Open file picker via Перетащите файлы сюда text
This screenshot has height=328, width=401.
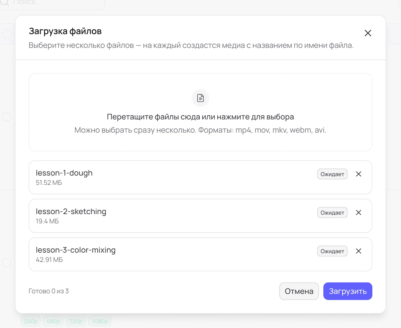pos(201,117)
